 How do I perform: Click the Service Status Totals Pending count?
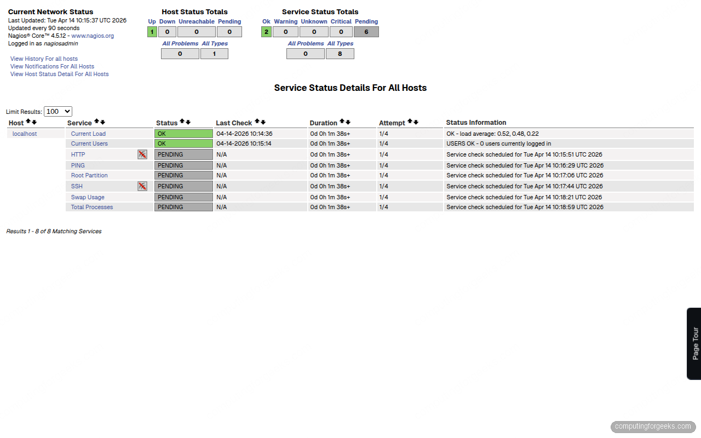coord(366,31)
